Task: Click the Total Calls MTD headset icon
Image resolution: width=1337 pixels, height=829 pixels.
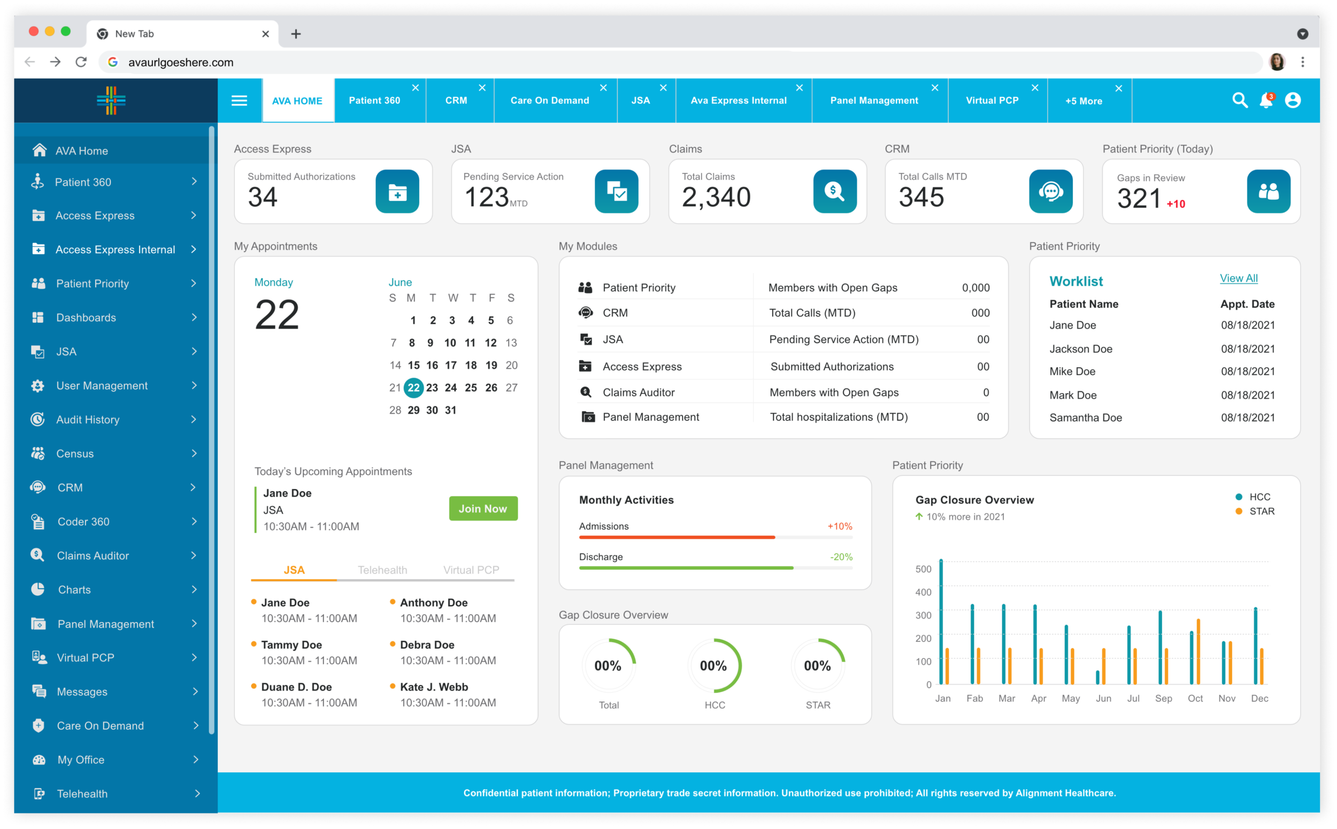Action: coord(1051,191)
